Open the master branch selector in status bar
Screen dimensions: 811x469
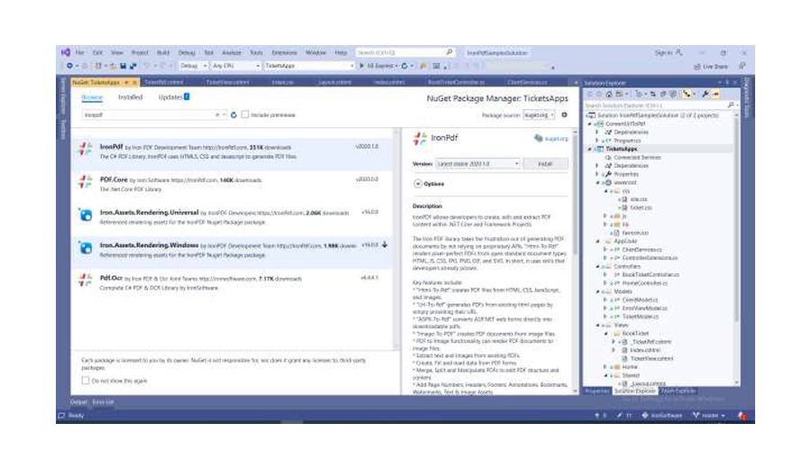[709, 415]
